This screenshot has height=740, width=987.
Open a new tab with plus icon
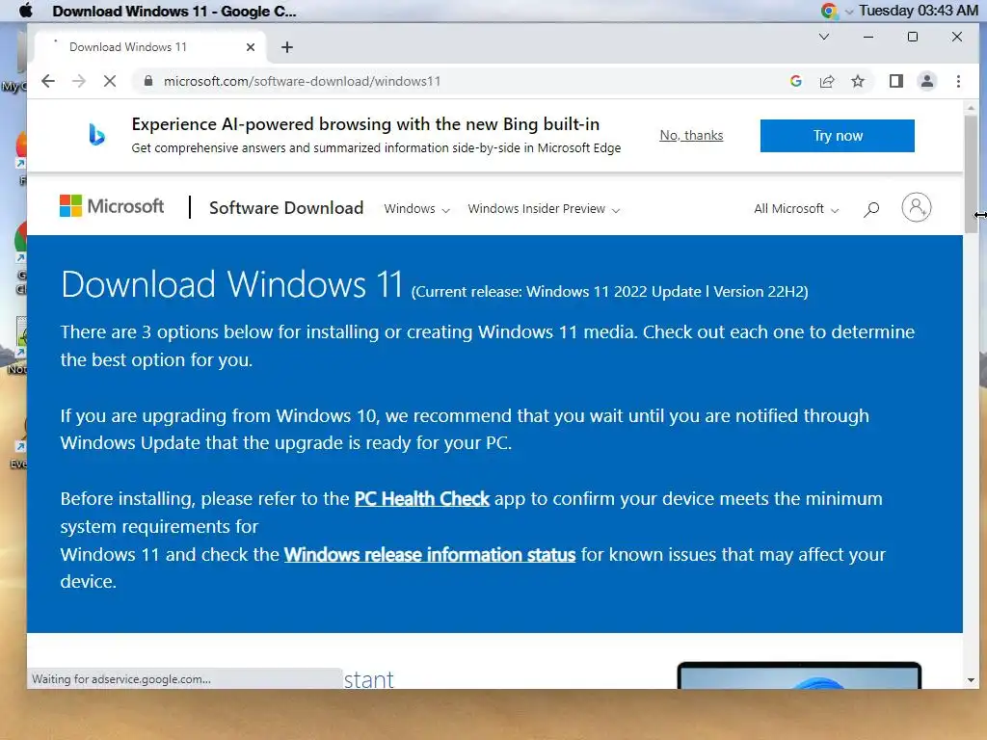point(287,47)
